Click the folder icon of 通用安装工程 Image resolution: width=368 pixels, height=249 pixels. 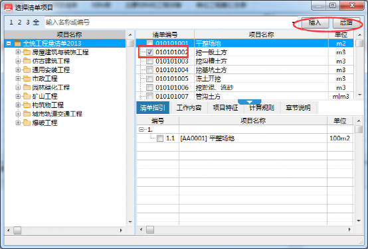pos(27,70)
